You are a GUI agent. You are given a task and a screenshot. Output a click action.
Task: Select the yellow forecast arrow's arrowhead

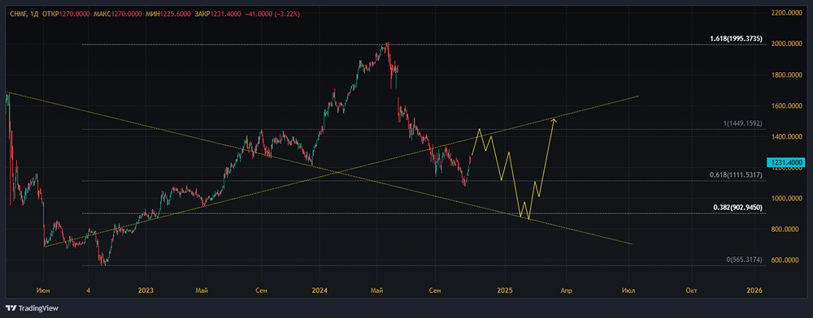(x=553, y=122)
